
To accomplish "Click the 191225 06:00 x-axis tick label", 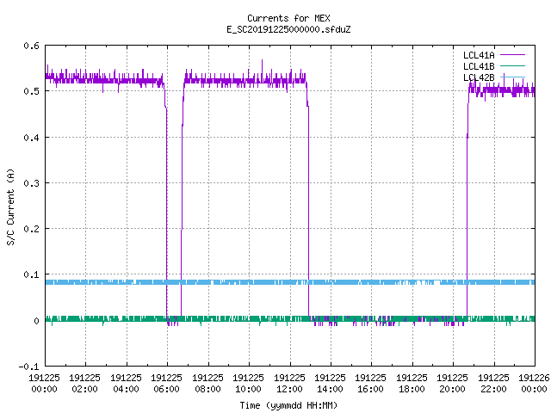I will (x=166, y=384).
